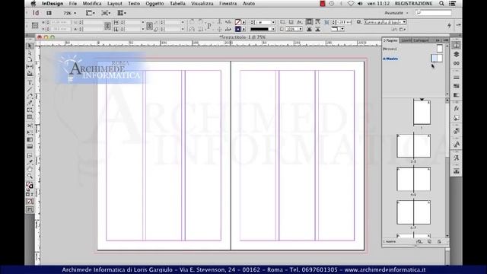Toggle constrain proportions for width and height
Image resolution: width=487 pixels, height=274 pixels.
pos(107,26)
